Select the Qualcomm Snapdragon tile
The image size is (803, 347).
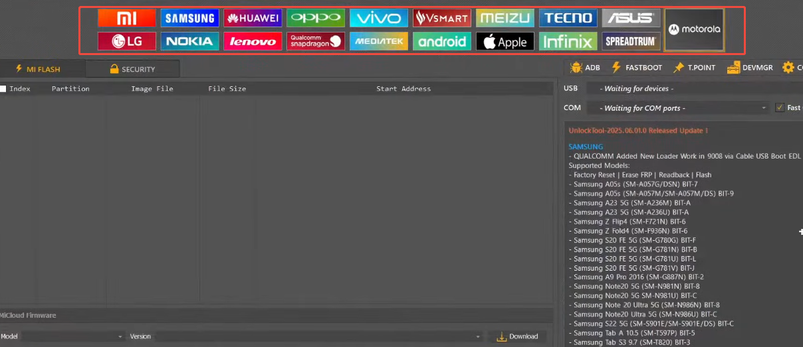coord(316,41)
